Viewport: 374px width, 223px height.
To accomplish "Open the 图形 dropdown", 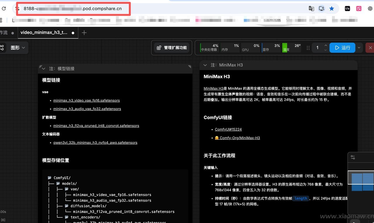I will (x=18, y=48).
